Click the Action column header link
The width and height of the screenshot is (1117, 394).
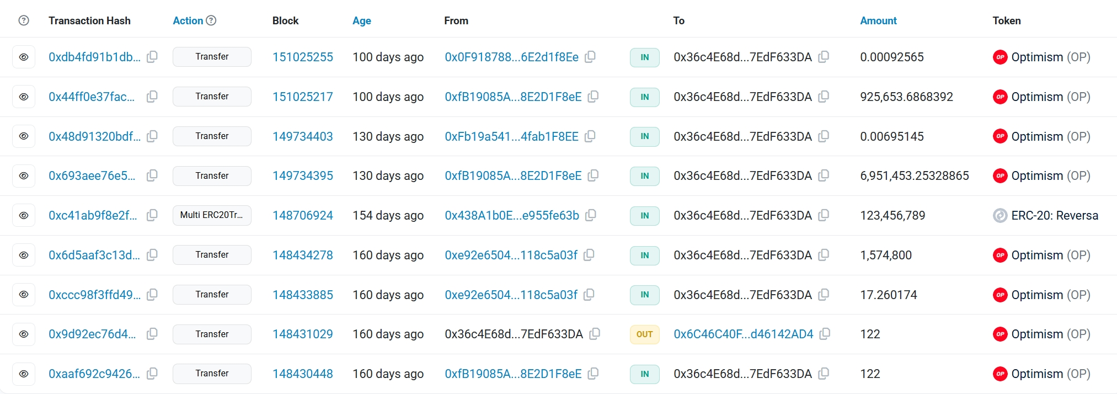tap(188, 20)
